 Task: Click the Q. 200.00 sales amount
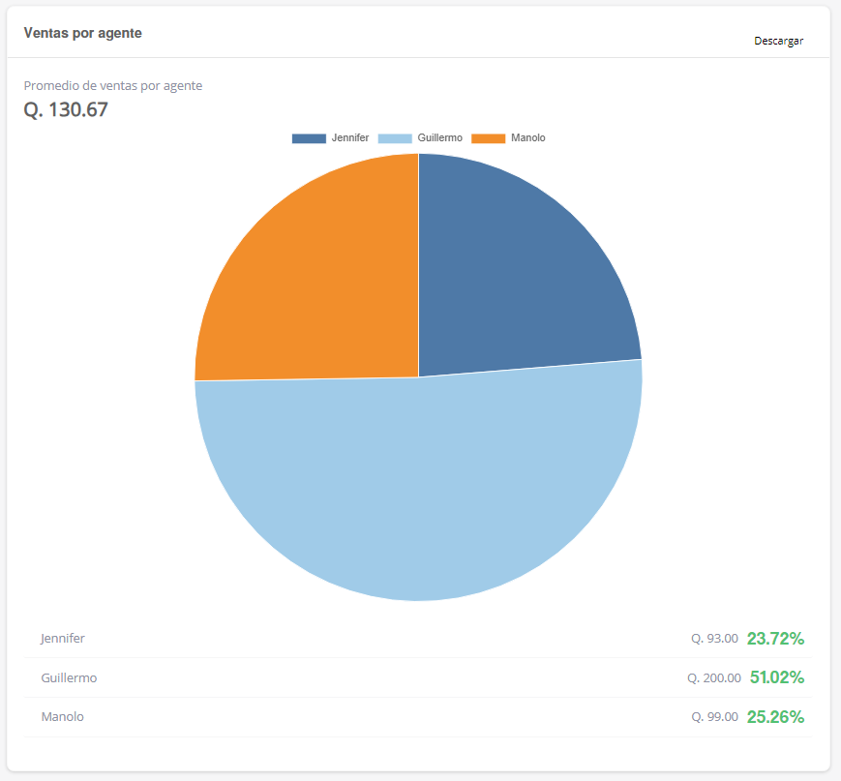click(x=714, y=678)
